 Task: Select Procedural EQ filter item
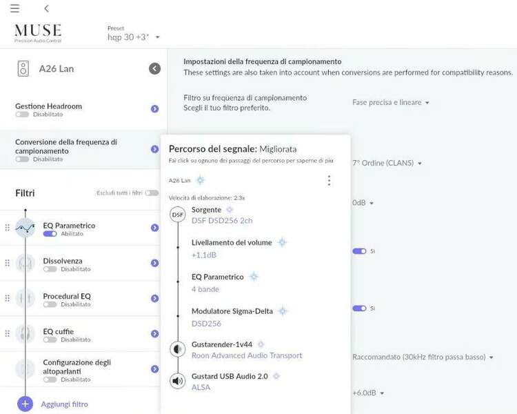click(67, 297)
